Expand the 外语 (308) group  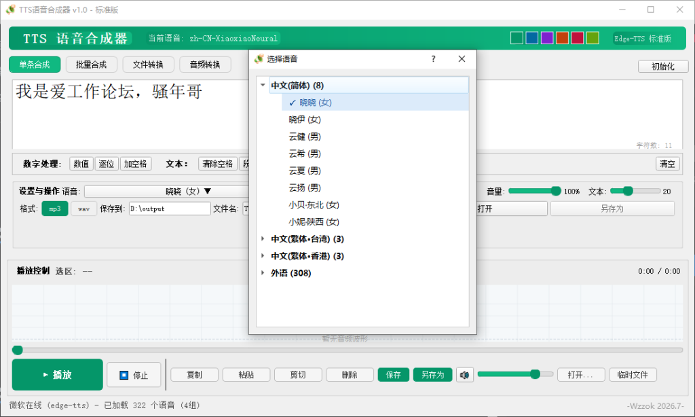click(263, 273)
